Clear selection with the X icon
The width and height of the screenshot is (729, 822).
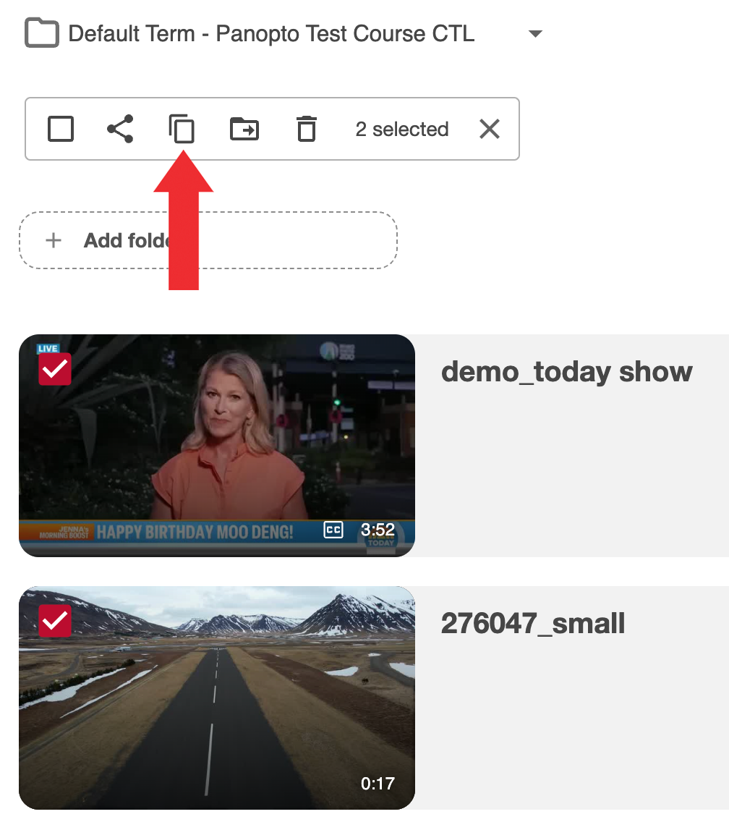click(490, 129)
